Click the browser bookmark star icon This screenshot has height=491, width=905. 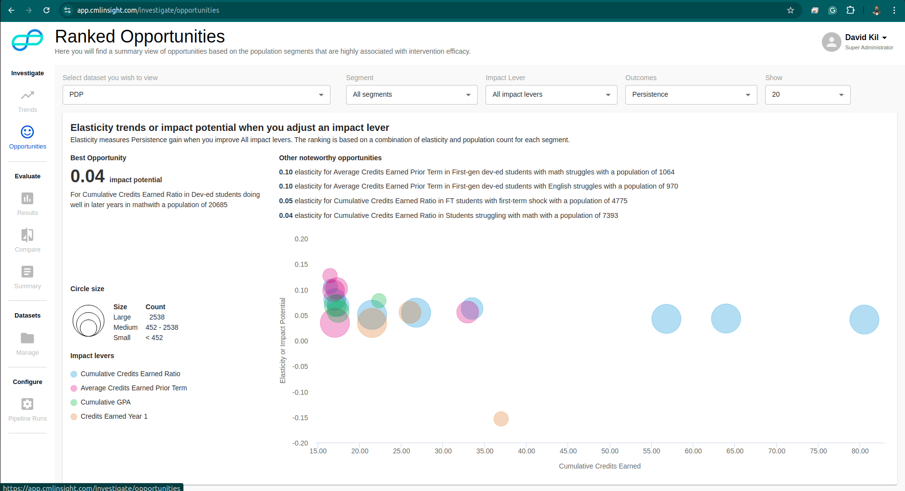pyautogui.click(x=791, y=10)
